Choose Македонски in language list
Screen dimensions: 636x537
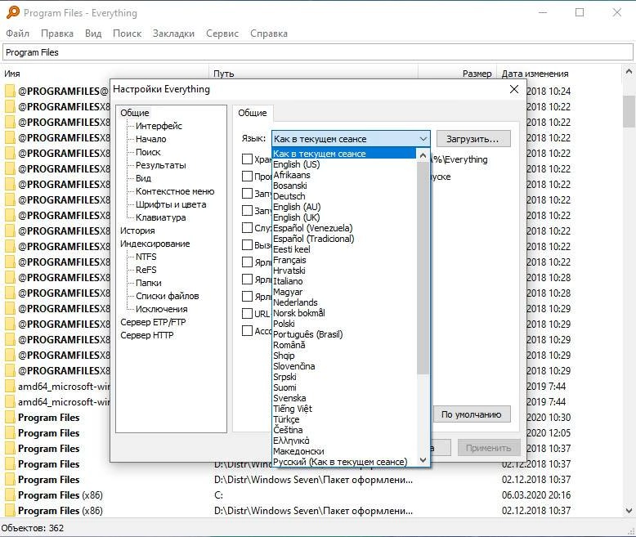(344, 451)
